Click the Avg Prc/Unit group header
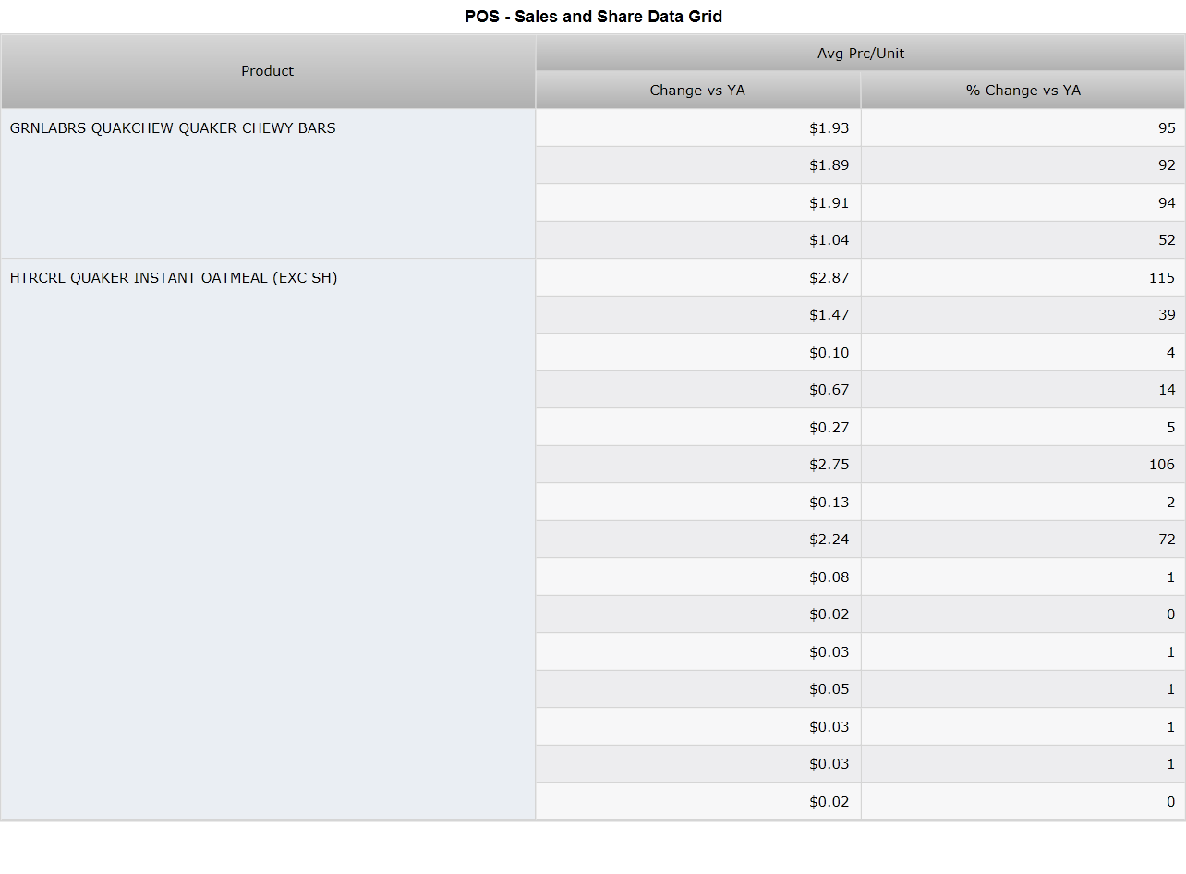Screen dimensions: 1186x874 pyautogui.click(x=861, y=54)
